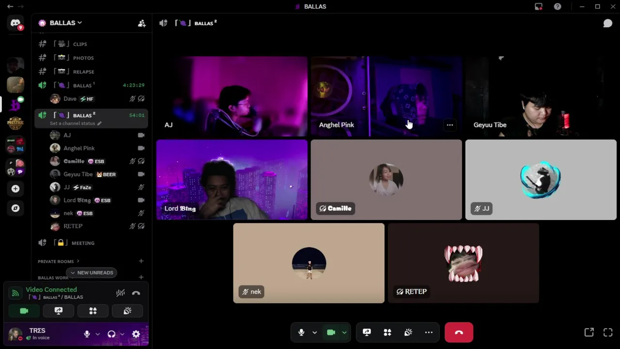Viewport: 620px width, 349px height.
Task: Open Discord direct messages home icon
Action: click(15, 23)
